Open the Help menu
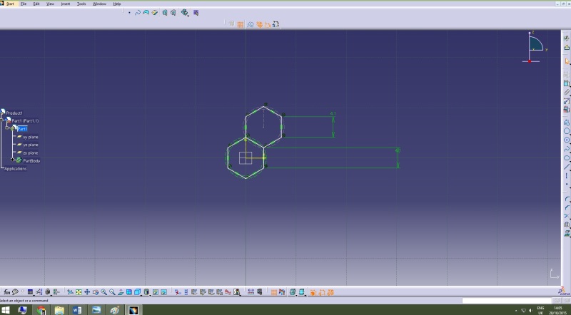 [x=117, y=4]
